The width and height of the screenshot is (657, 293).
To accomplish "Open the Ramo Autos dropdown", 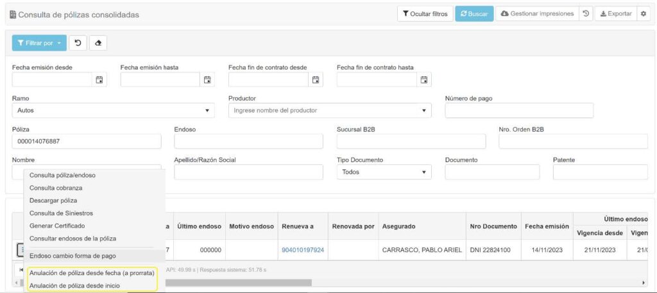I will pos(113,110).
